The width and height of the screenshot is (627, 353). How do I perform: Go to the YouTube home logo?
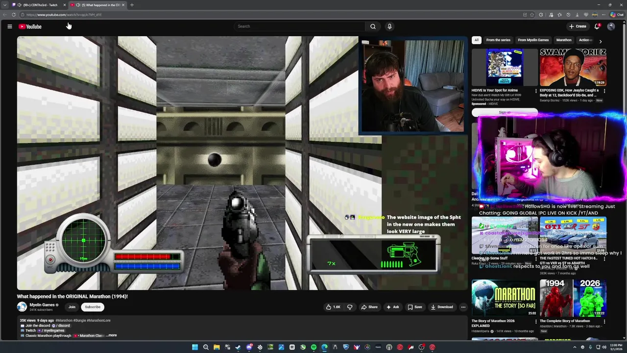click(30, 26)
